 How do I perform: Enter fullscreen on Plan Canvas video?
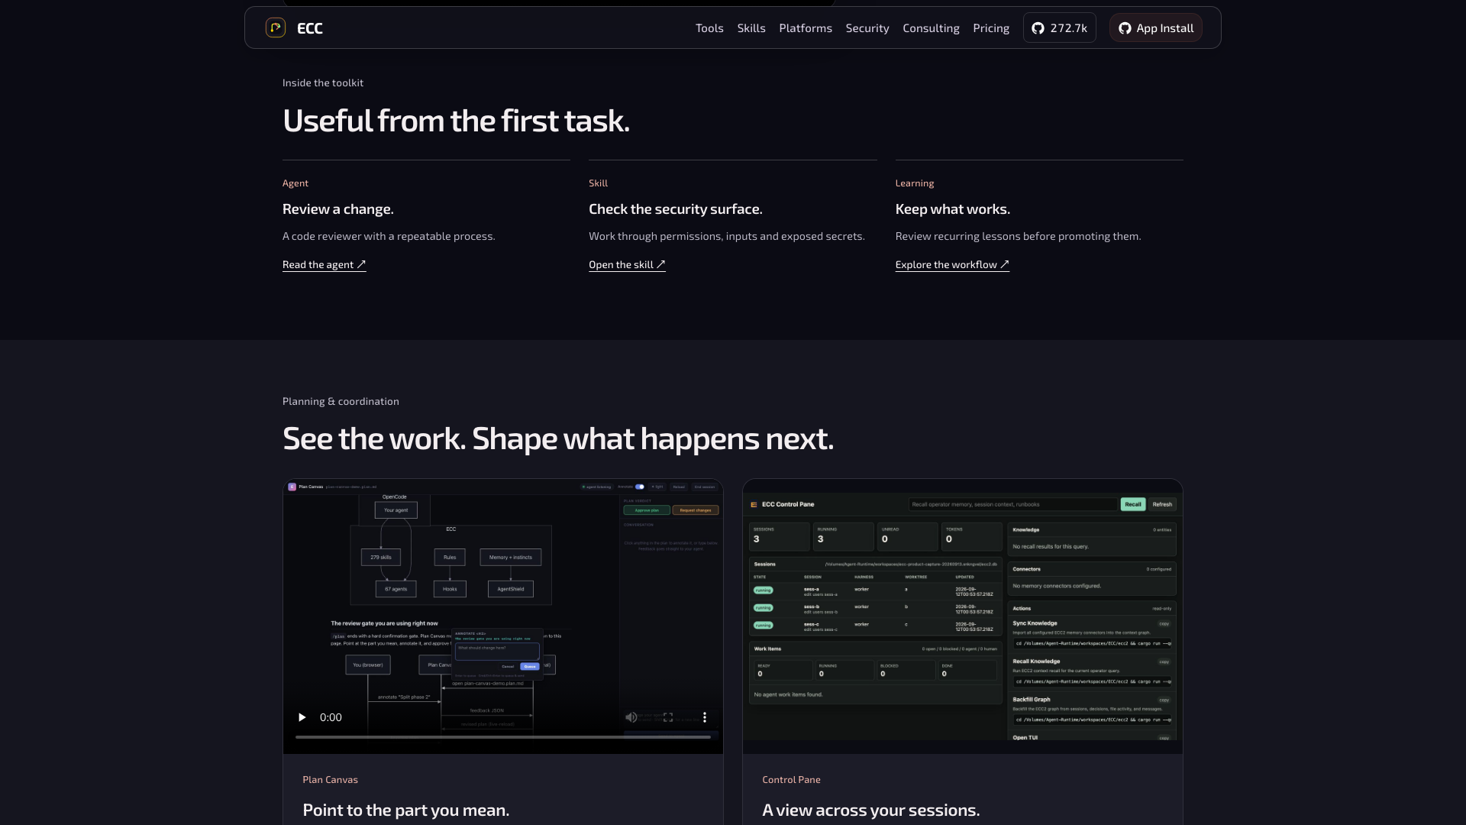coord(668,717)
